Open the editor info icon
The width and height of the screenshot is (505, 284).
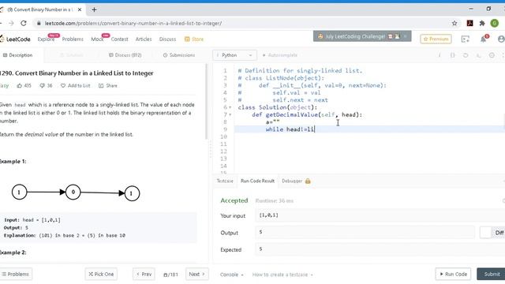tap(440, 55)
